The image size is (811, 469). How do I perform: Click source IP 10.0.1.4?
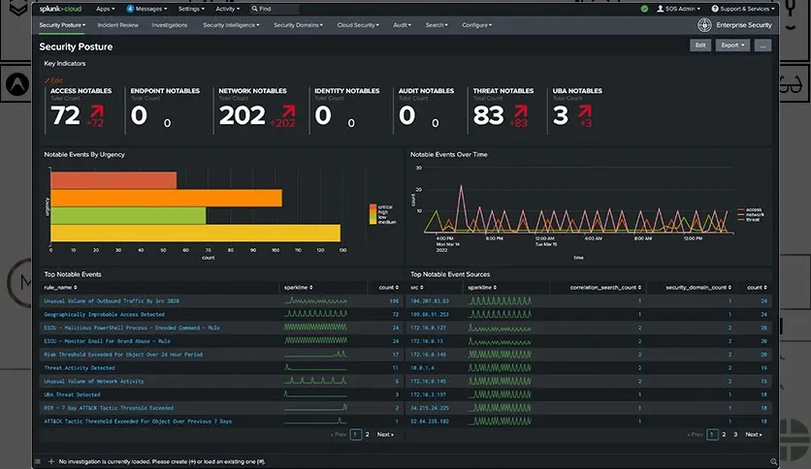423,368
